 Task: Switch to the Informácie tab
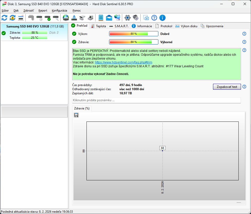142,26
